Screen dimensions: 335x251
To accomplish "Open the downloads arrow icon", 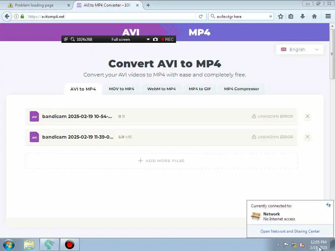I will [x=303, y=16].
